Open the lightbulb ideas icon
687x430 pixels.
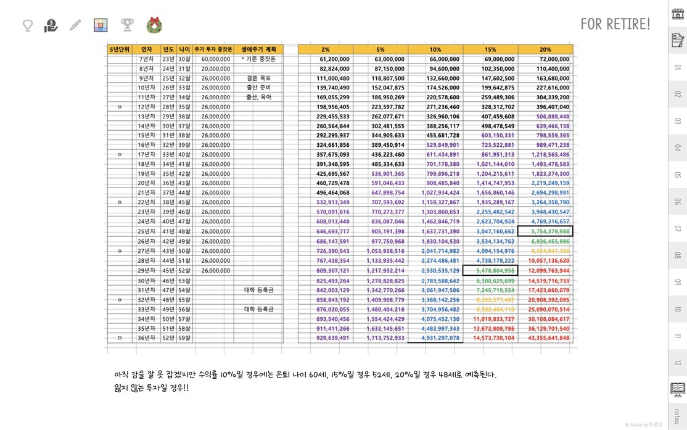pos(28,25)
